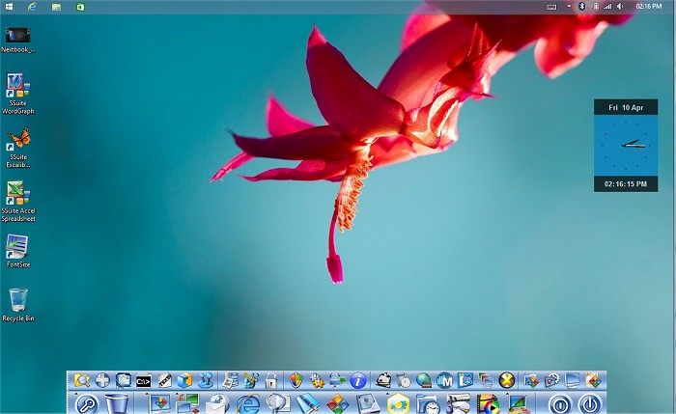This screenshot has width=676, height=414.
Task: Toggle Bluetooth from the system tray
Action: [x=582, y=6]
